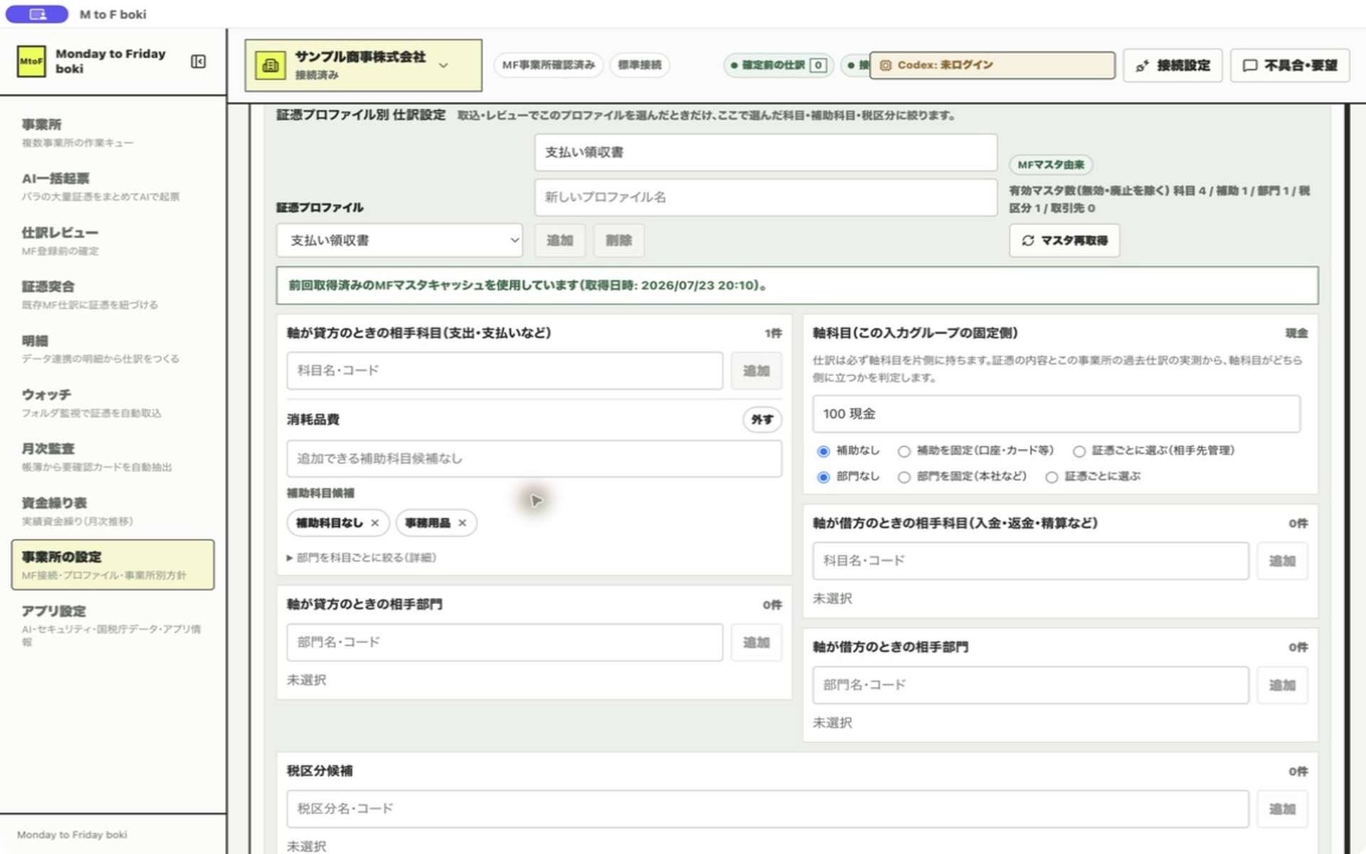1366x854 pixels.
Task: Click the MFマスタキャッシュ notice message
Action: pyautogui.click(x=797, y=285)
